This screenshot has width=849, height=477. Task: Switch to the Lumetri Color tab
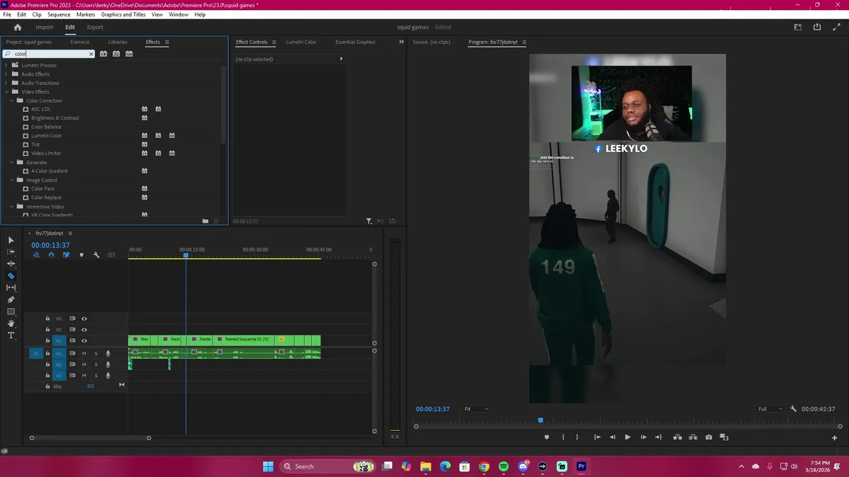tap(301, 42)
